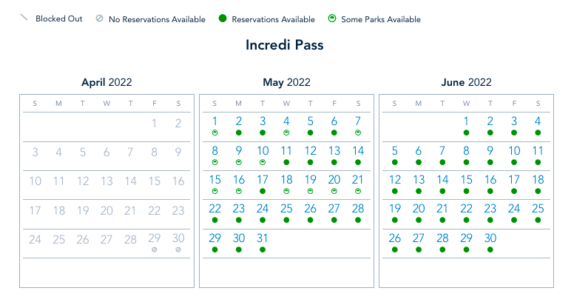Select May 31 on the calendar

[x=263, y=238]
